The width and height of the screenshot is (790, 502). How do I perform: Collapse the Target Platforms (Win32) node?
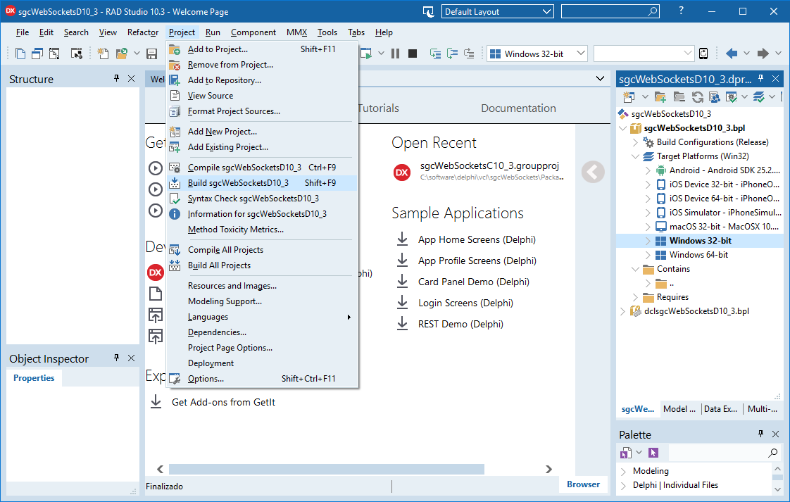[x=635, y=156]
